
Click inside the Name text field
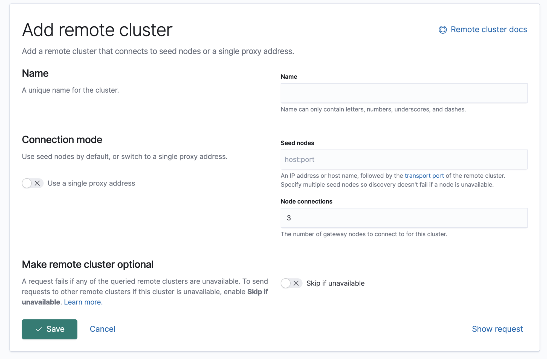pos(404,93)
